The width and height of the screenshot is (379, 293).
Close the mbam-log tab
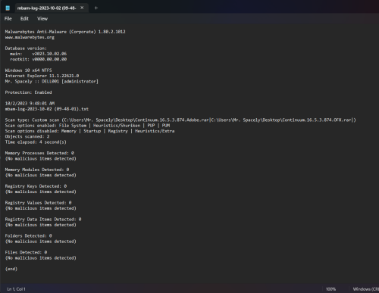(x=82, y=8)
